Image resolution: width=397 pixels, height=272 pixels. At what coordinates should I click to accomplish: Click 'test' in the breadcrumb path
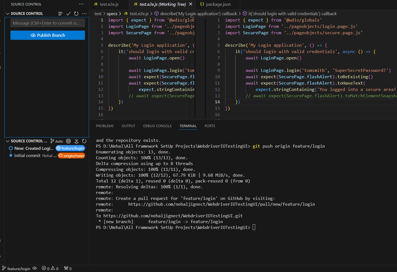point(98,14)
